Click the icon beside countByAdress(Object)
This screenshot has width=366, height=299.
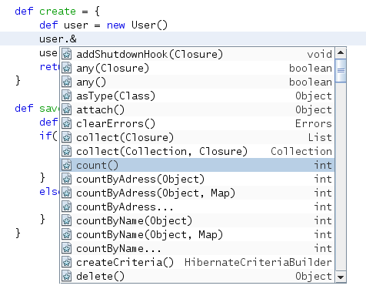coord(67,179)
